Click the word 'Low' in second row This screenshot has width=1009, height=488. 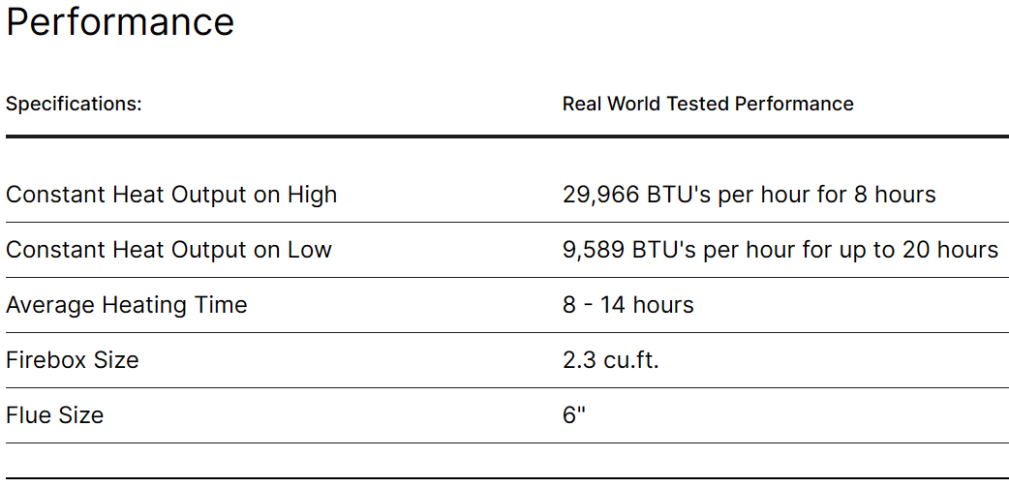pyautogui.click(x=310, y=250)
